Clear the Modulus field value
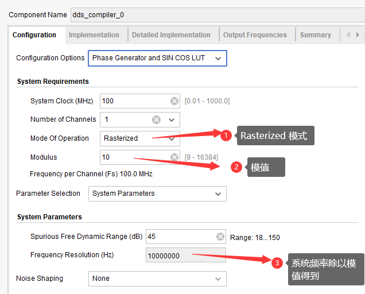Screen dimensions: 365x294 pos(174,157)
